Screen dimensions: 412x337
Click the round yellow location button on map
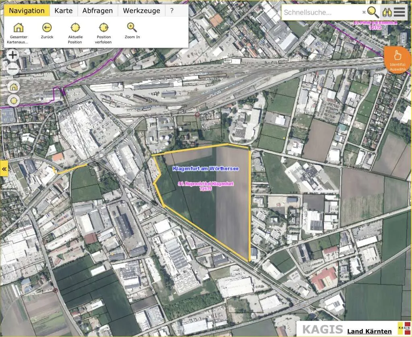point(14,101)
